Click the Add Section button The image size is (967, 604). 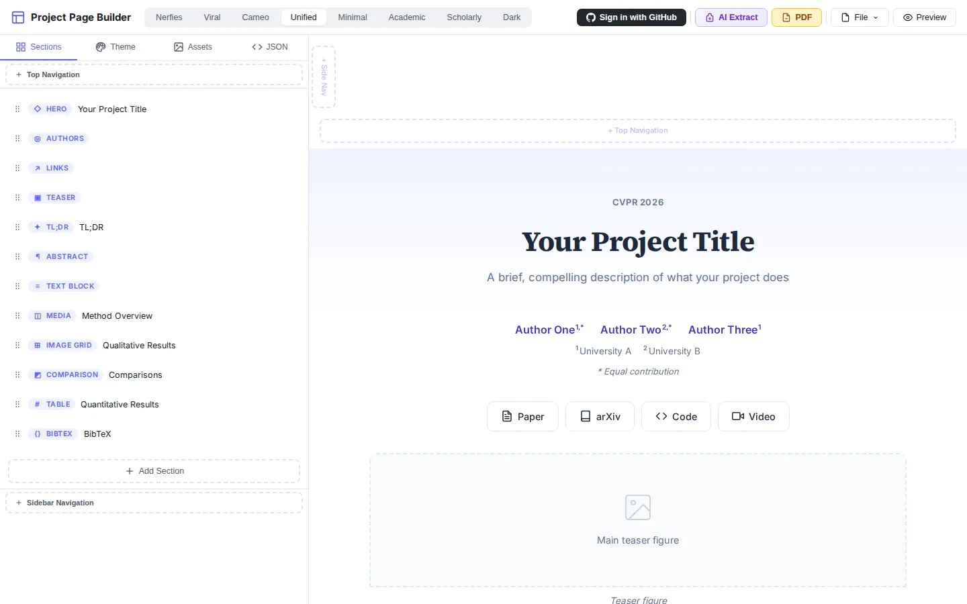point(154,471)
